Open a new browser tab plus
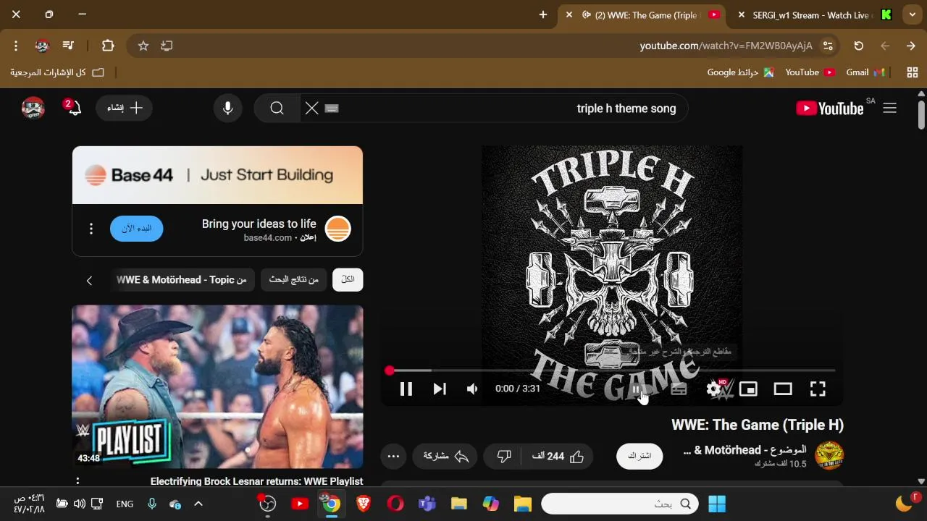The image size is (927, 521). 543,14
